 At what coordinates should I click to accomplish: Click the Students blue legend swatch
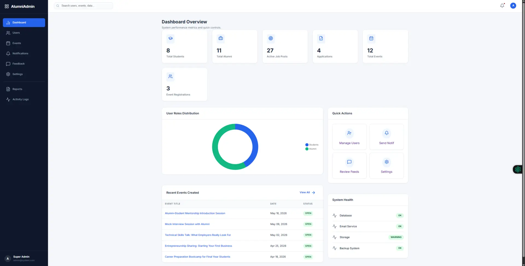(307, 145)
